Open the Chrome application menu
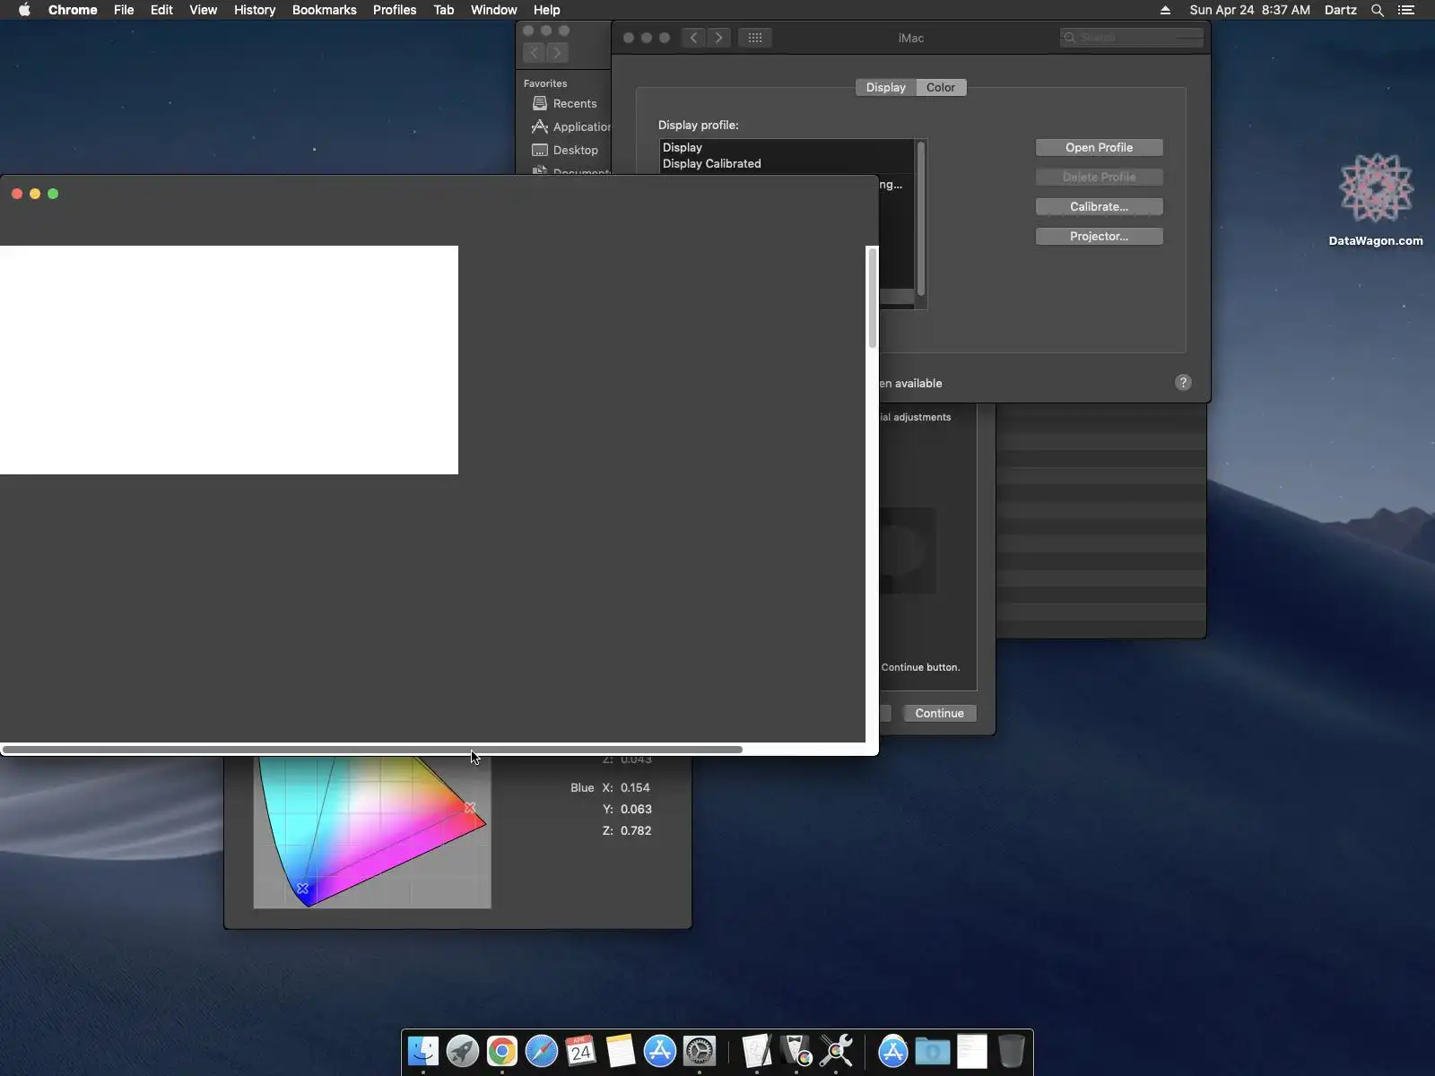The image size is (1435, 1076). pos(73,10)
